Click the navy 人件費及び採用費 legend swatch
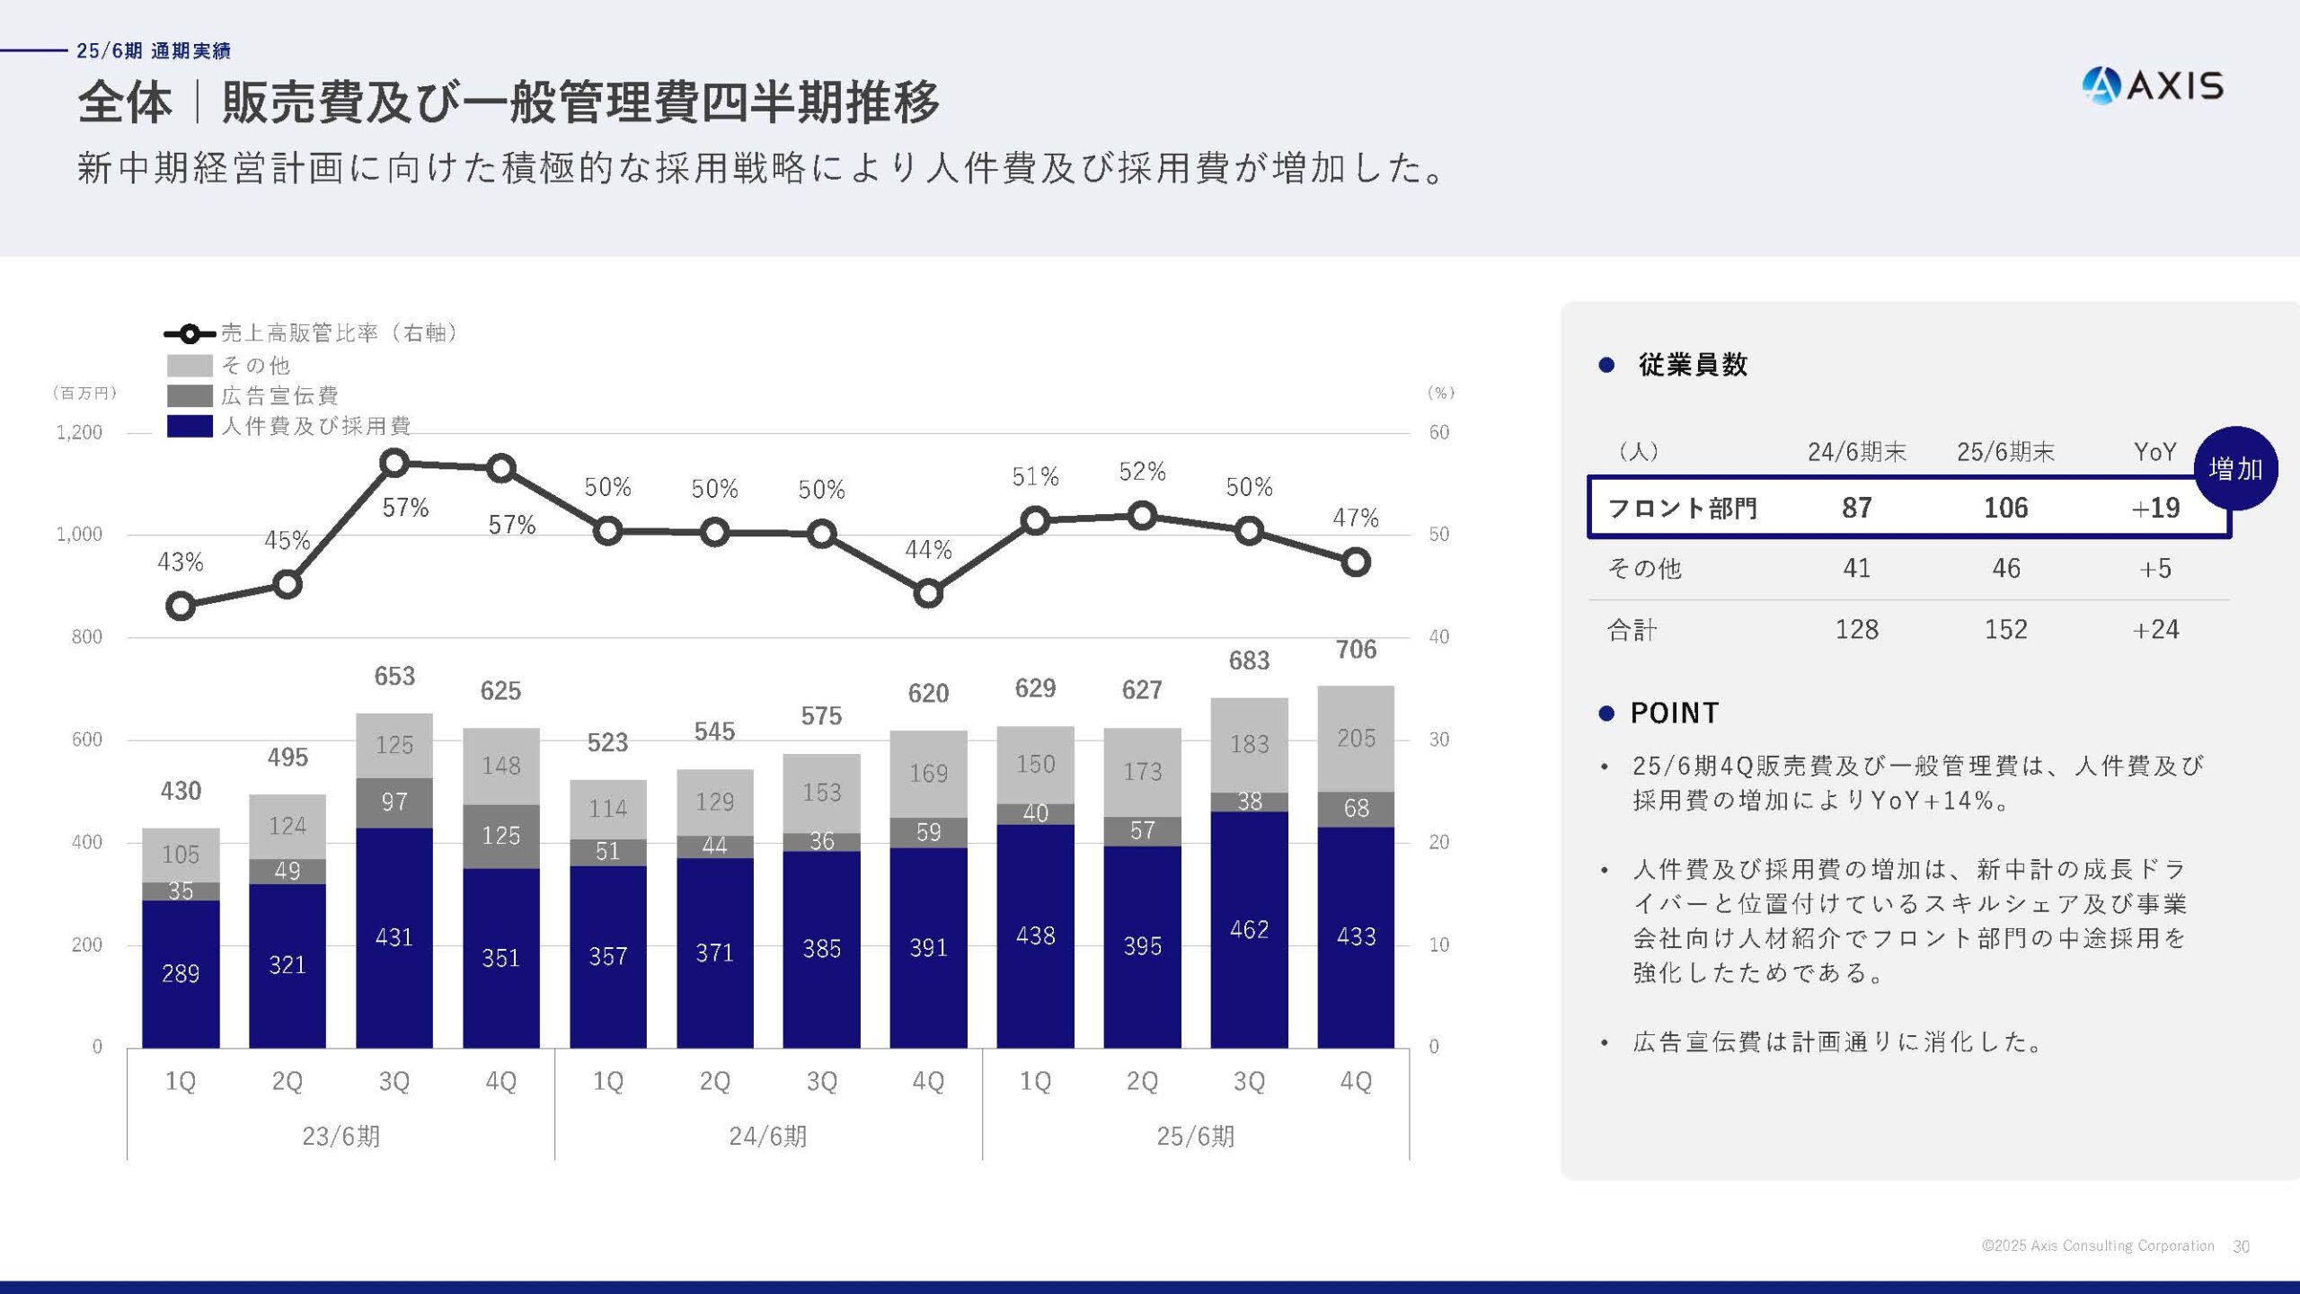The width and height of the screenshot is (2300, 1294). 190,426
